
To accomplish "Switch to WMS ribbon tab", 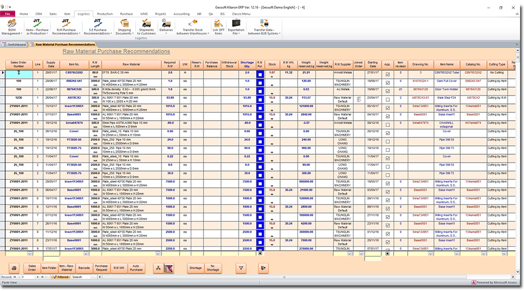I will pyautogui.click(x=144, y=14).
